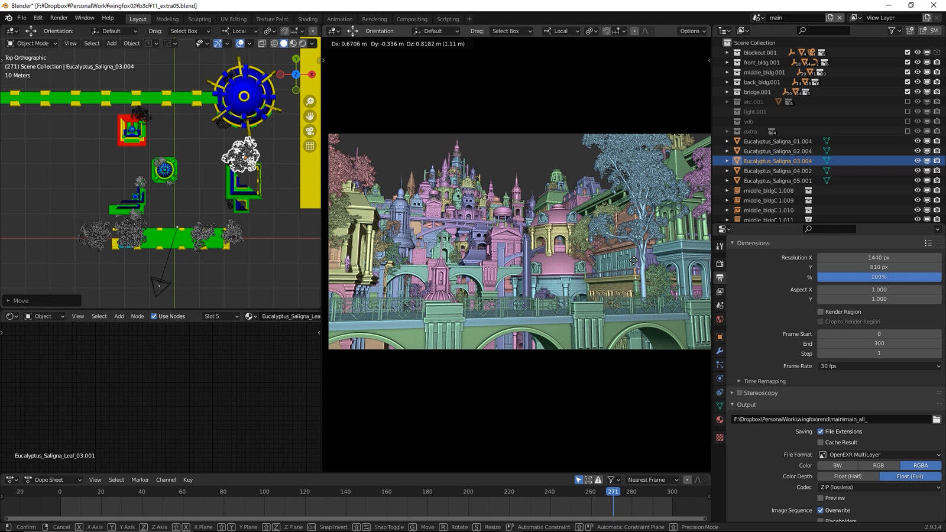
Task: Open the Object Constraint properties tab icon
Action: coord(720,392)
